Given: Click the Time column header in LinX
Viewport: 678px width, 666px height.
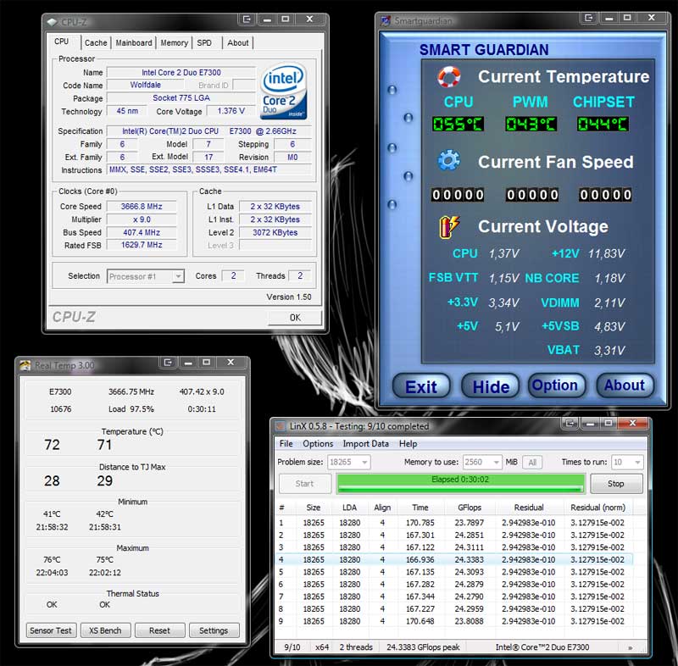Looking at the screenshot, I should point(420,508).
